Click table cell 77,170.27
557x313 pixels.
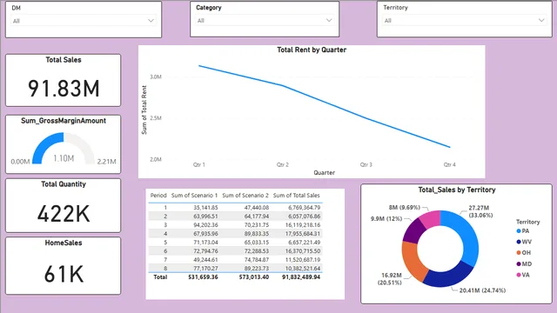pyautogui.click(x=205, y=269)
